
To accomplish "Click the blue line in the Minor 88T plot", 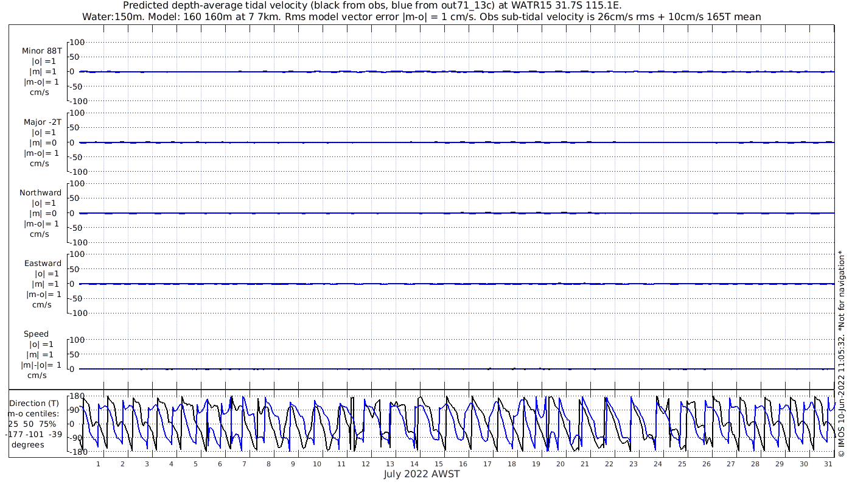I will pos(456,72).
